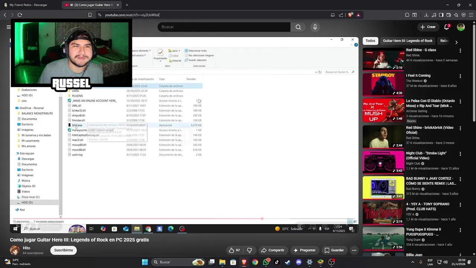Click the browser address bar URL
Image resolution: width=476 pixels, height=268 pixels.
coord(132,15)
